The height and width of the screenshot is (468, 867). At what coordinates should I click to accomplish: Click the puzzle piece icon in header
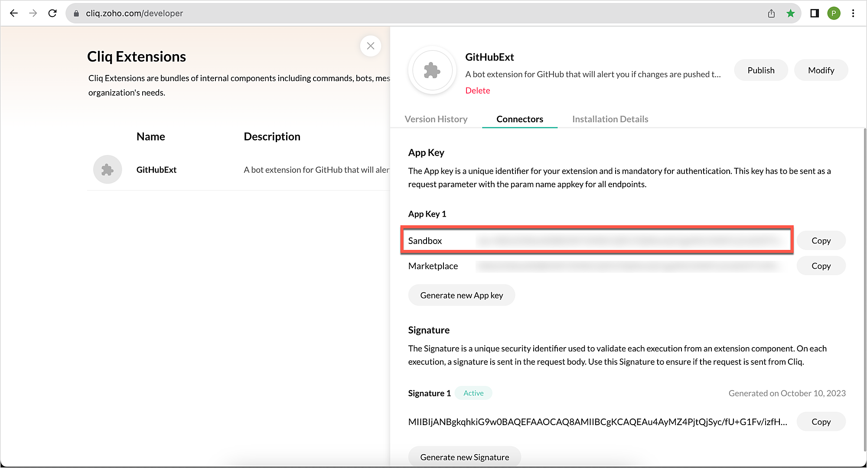pos(432,70)
